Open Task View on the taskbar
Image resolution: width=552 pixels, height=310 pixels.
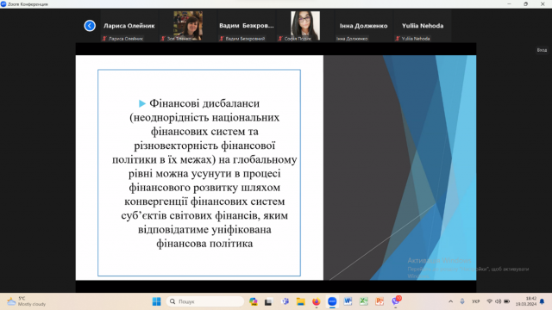pos(268,301)
